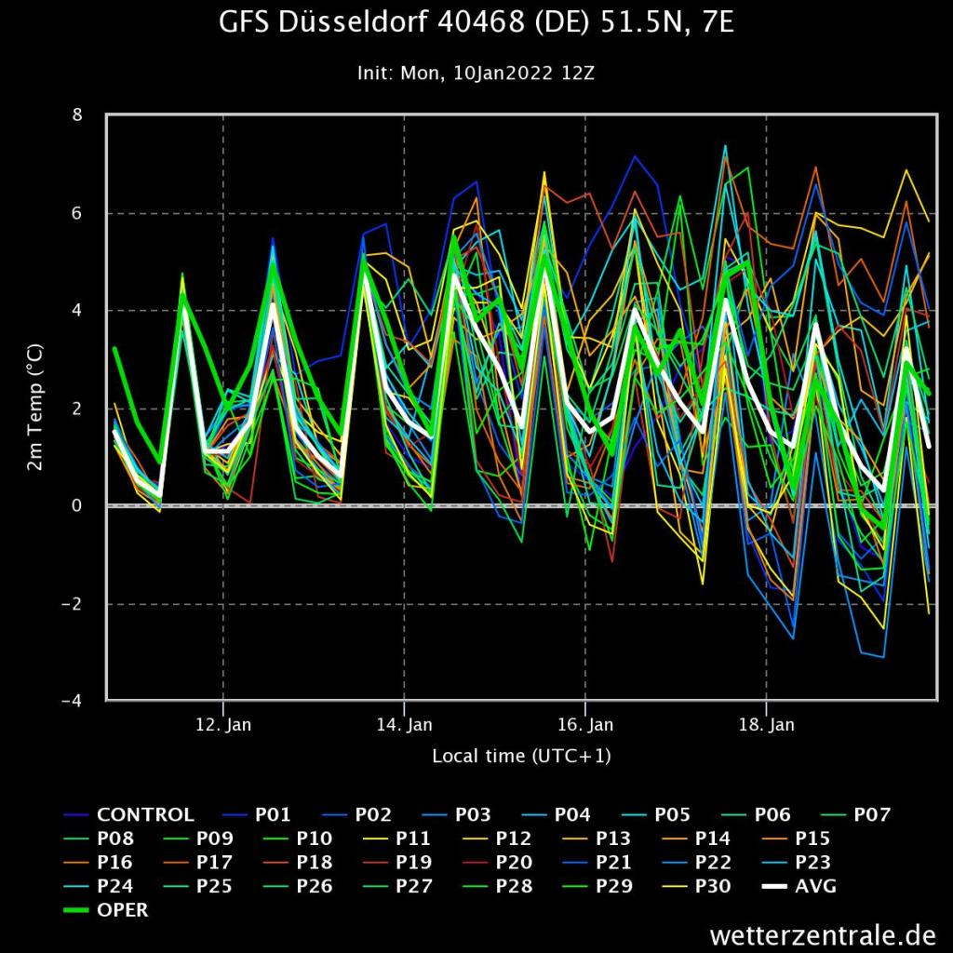Toggle the OPER legend entry

click(122, 910)
